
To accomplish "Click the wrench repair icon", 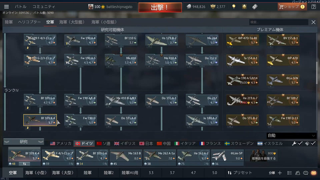I will tap(294, 143).
